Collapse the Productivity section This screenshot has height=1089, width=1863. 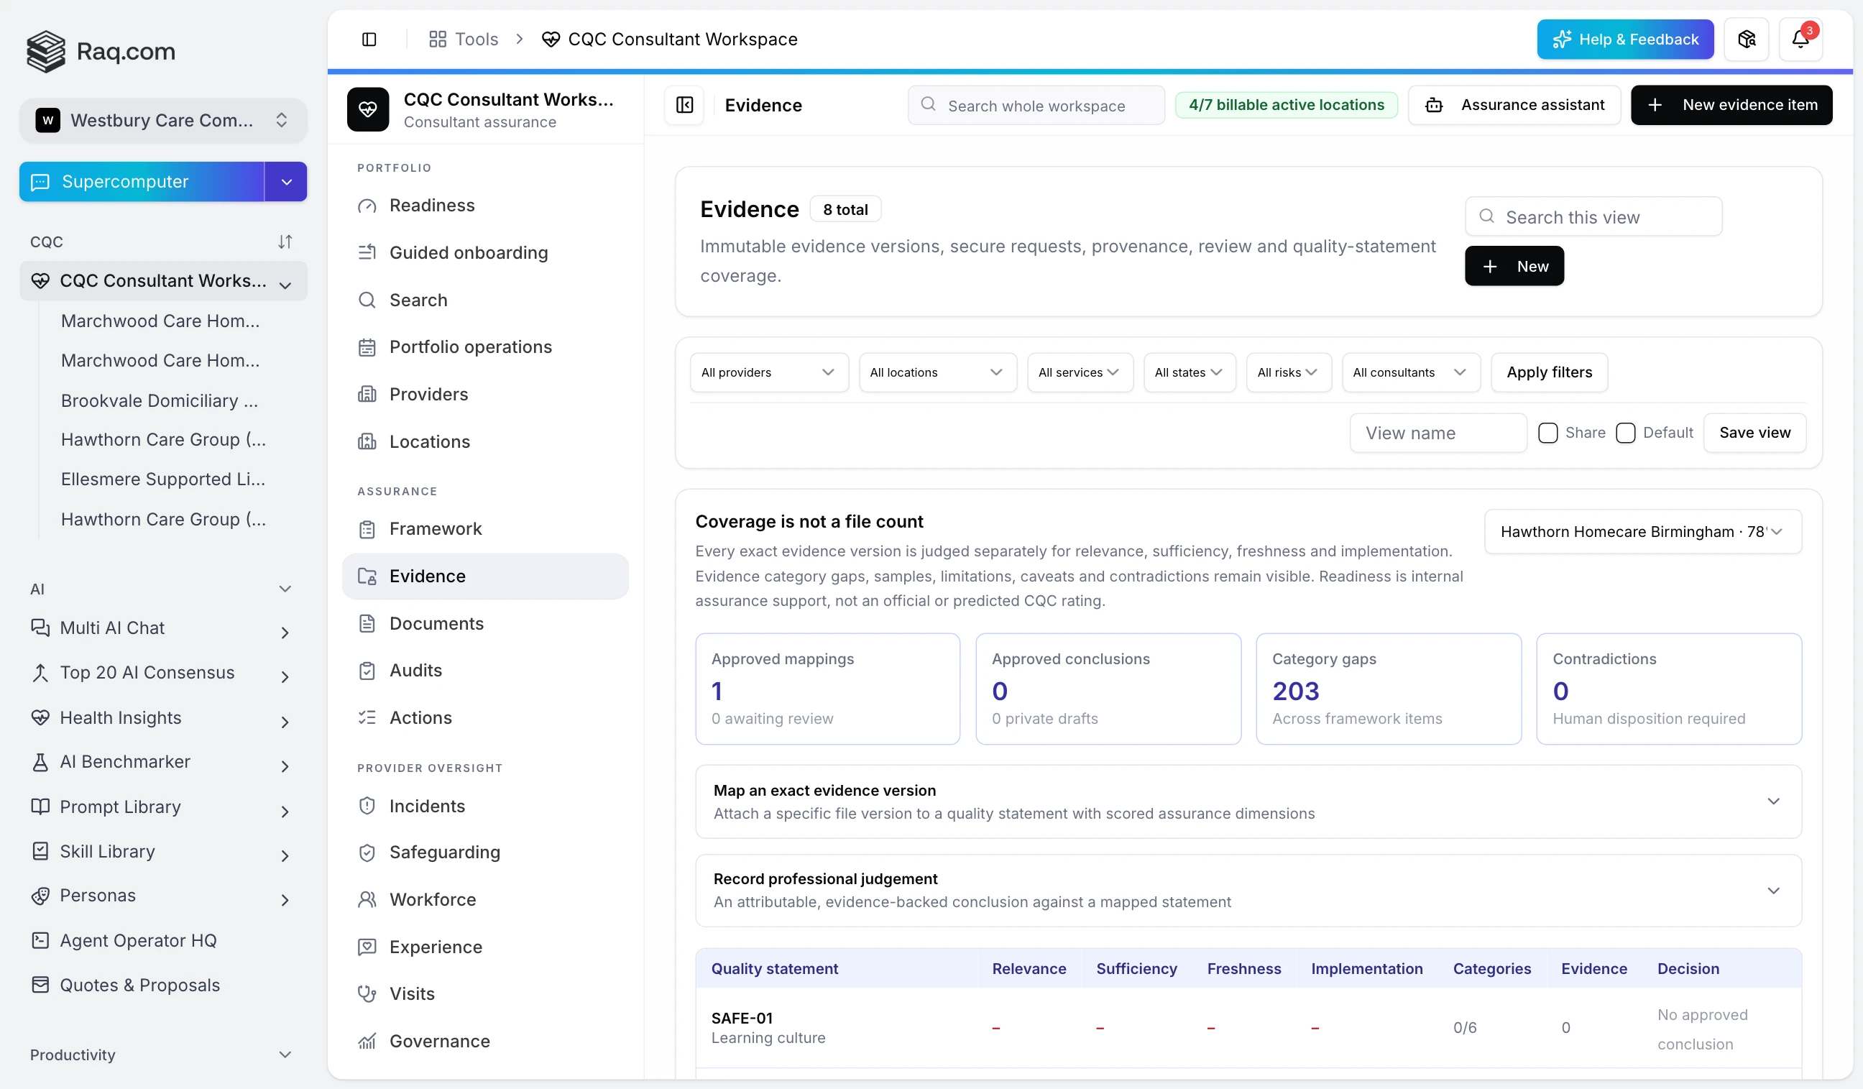click(x=285, y=1055)
